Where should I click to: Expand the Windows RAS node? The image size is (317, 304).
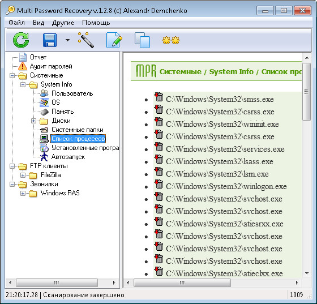(x=23, y=194)
